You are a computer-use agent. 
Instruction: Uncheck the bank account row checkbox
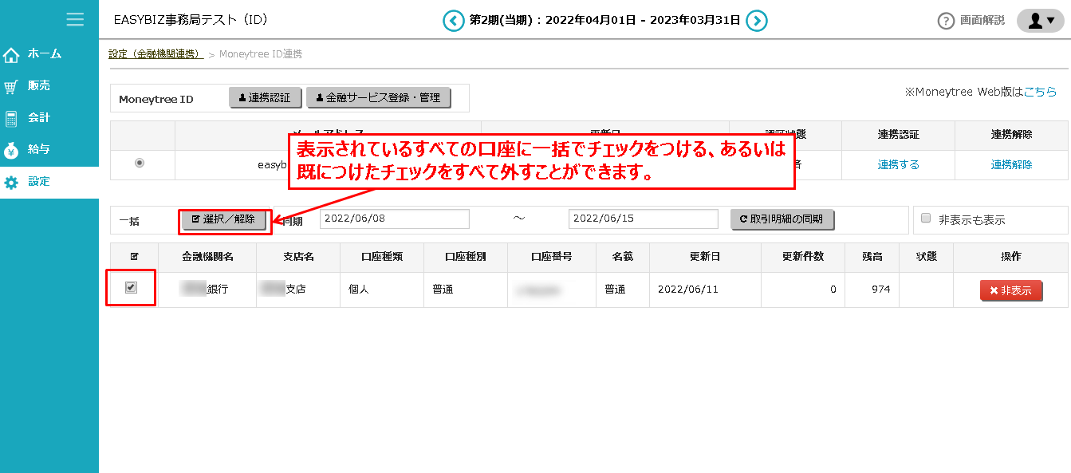[x=132, y=289]
